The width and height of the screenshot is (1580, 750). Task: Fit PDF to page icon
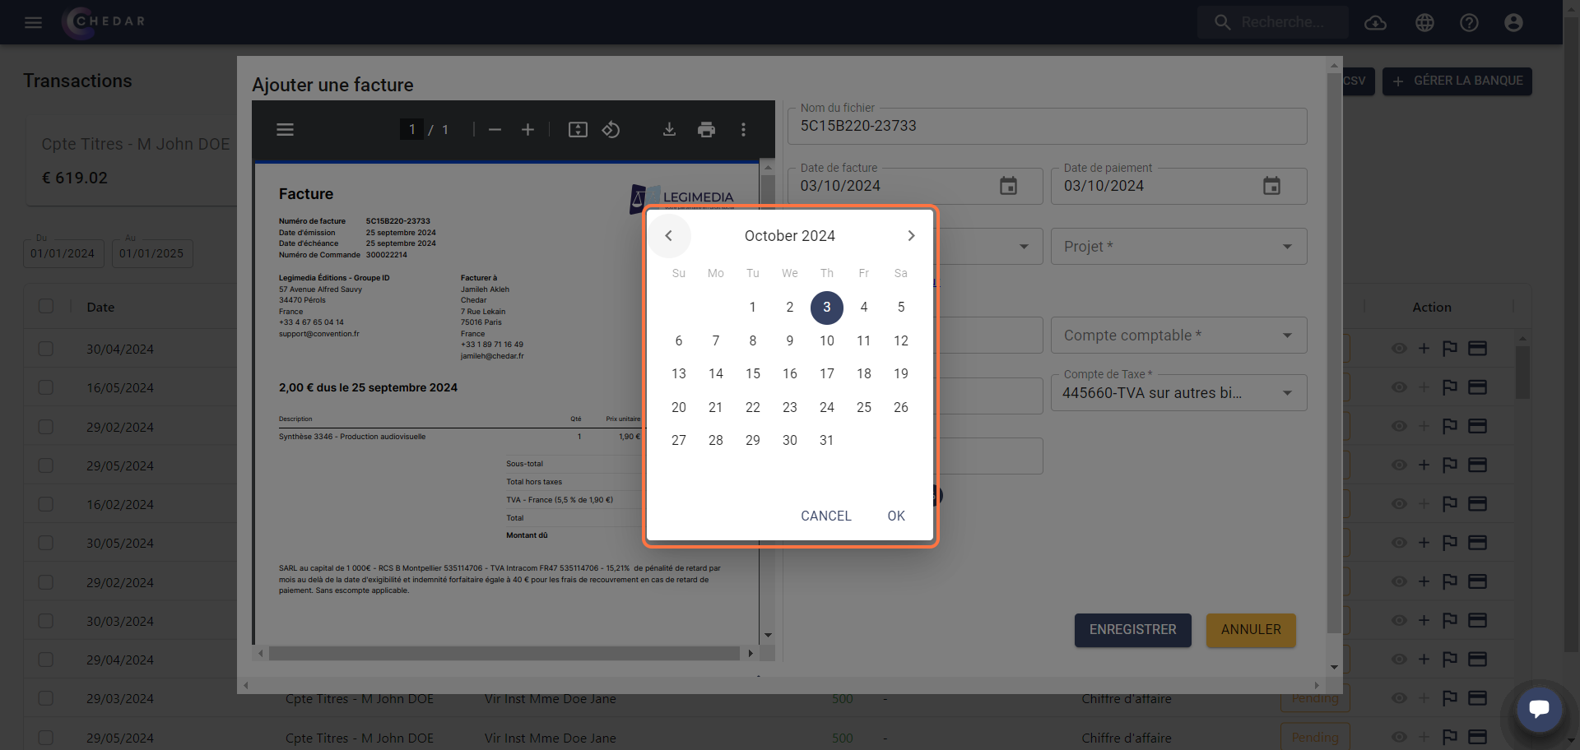pyautogui.click(x=578, y=129)
